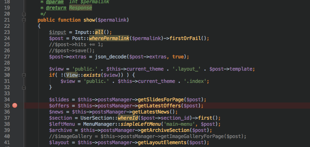Click the commented getImageGalleryForPage line
The image size is (310, 147).
click(x=148, y=136)
